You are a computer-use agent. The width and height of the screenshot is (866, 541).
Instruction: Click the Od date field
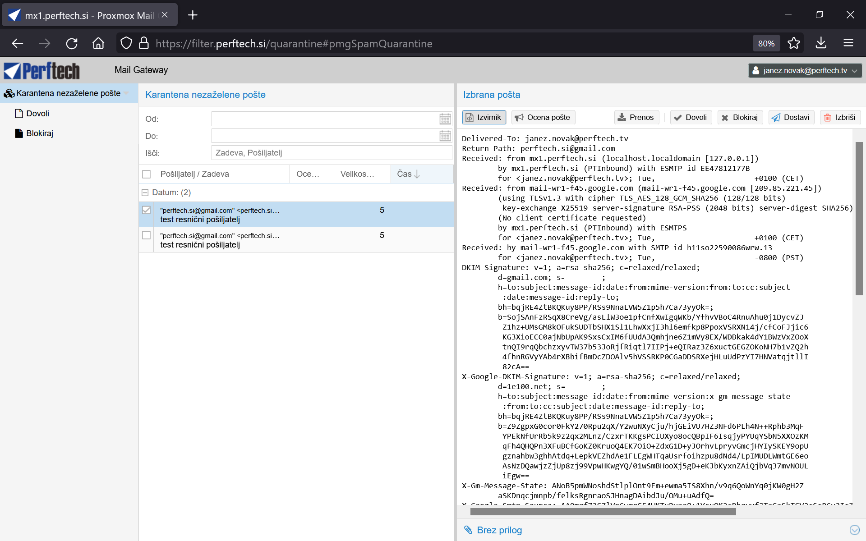pos(325,119)
